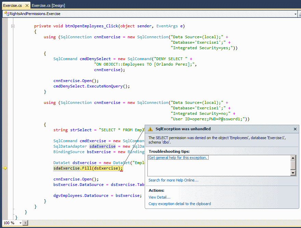Image resolution: width=301 pixels, height=228 pixels.
Task: Open 'Get general help for this exception' link
Action: [178, 158]
